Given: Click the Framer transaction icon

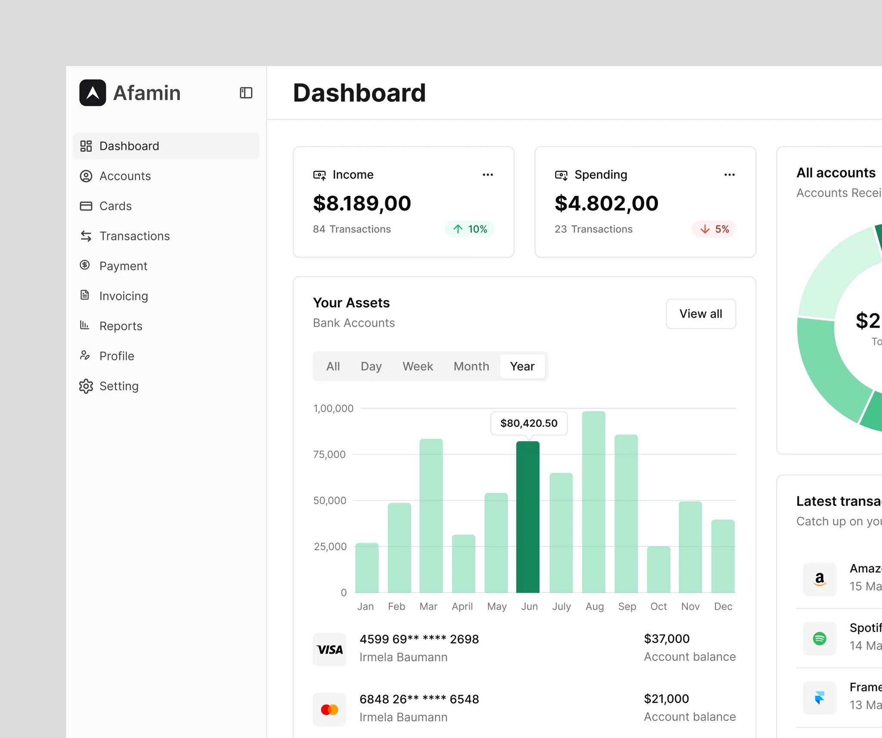Looking at the screenshot, I should pos(820,698).
